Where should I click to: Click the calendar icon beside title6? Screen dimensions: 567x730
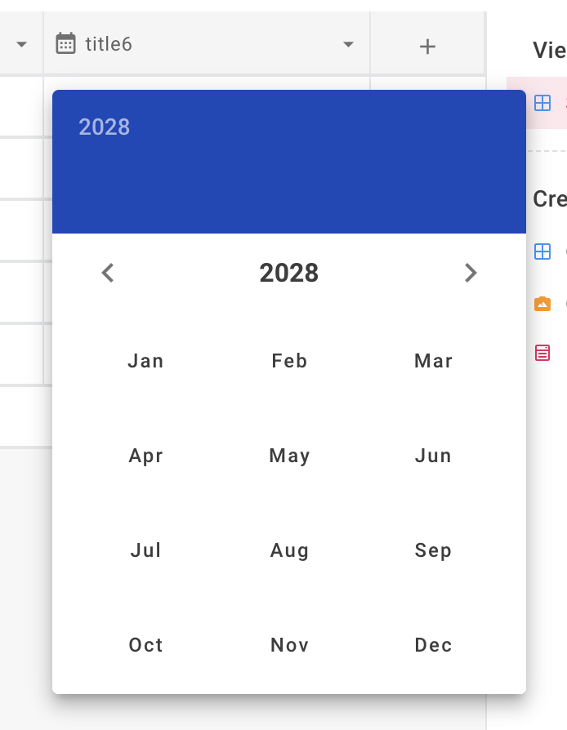(65, 45)
